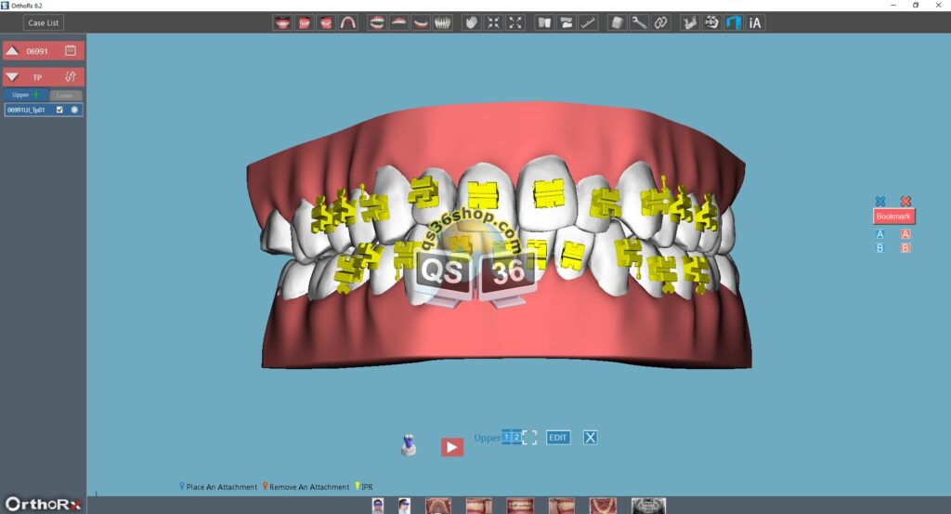Open the frontal face photo thumbnail
This screenshot has width=951, height=514.
tap(378, 506)
